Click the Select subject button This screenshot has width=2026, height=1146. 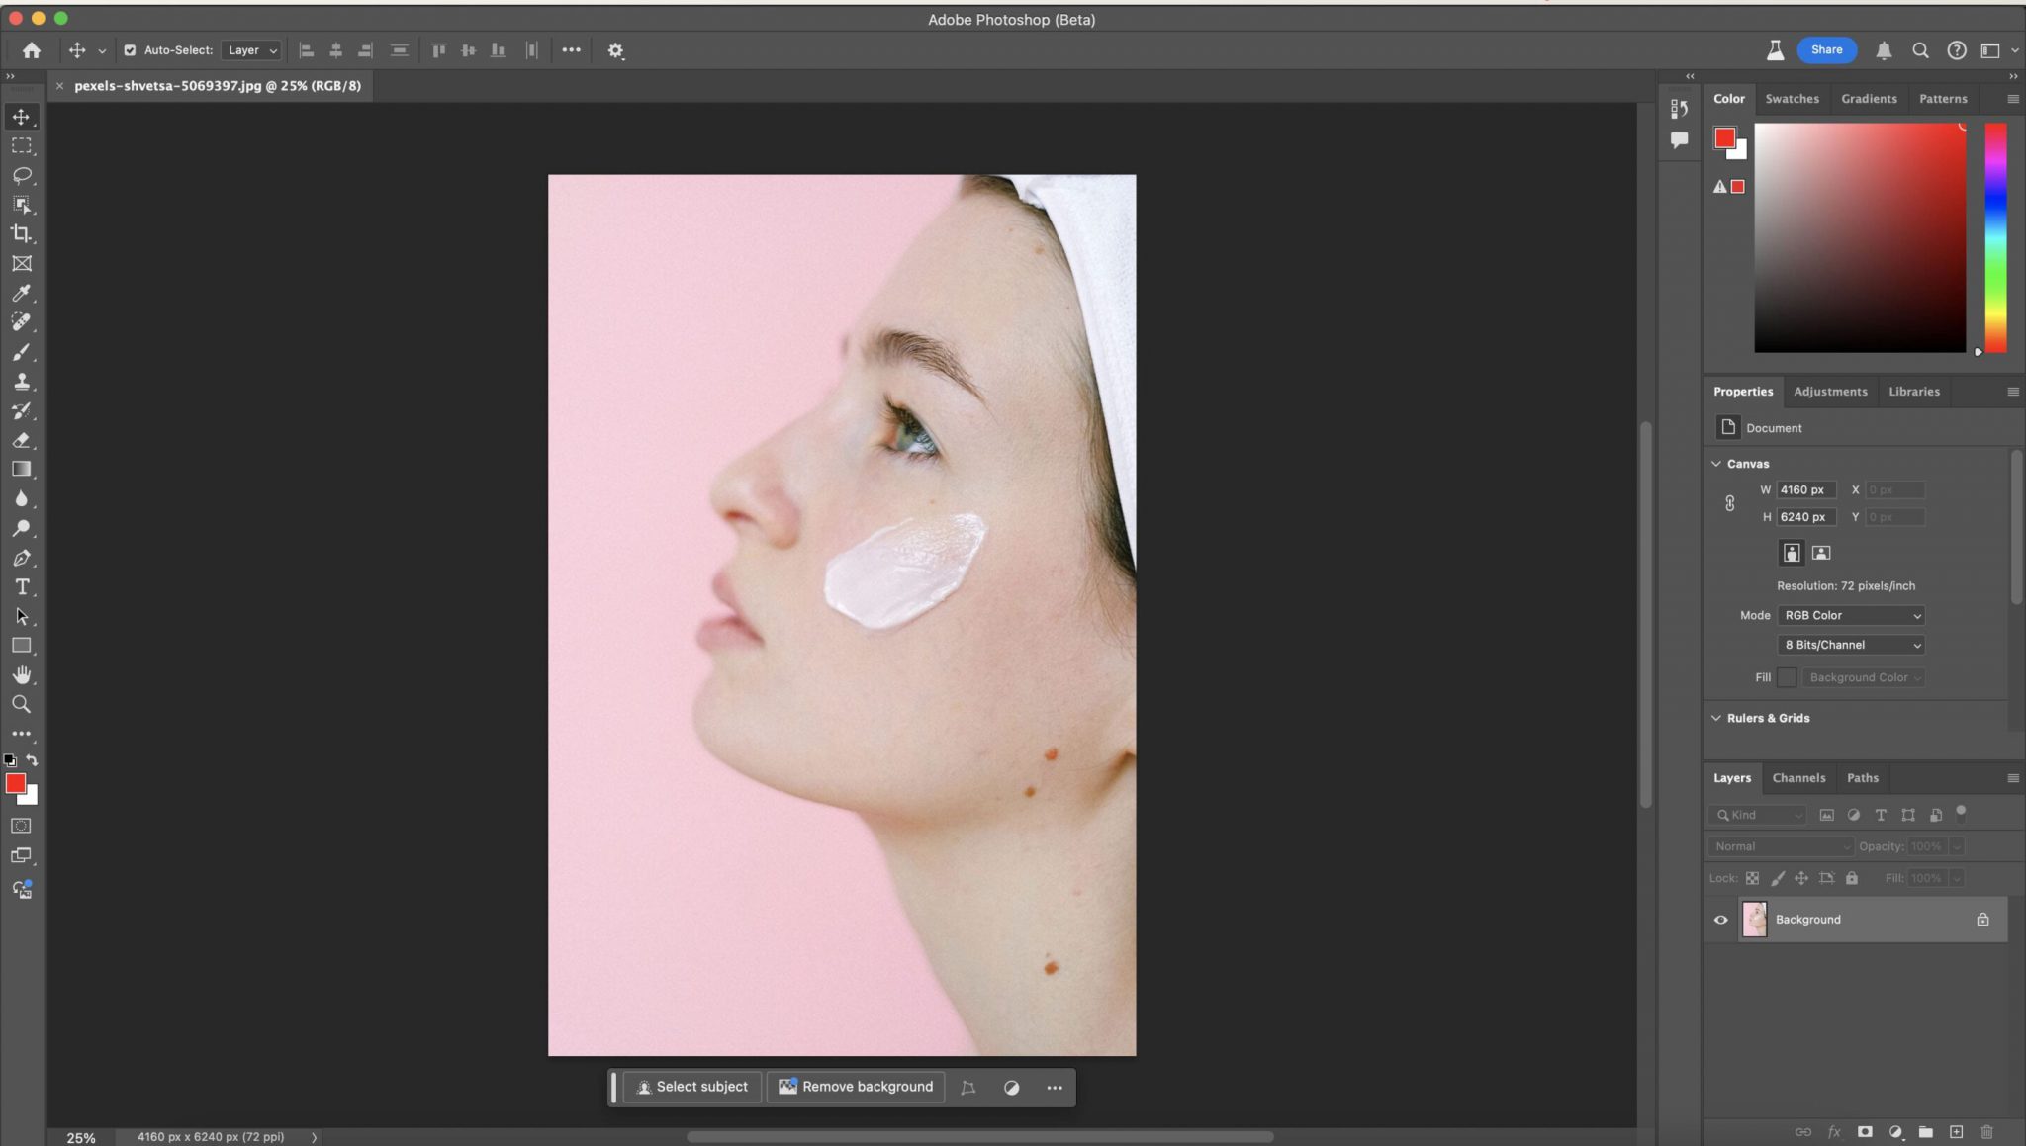pyautogui.click(x=691, y=1086)
